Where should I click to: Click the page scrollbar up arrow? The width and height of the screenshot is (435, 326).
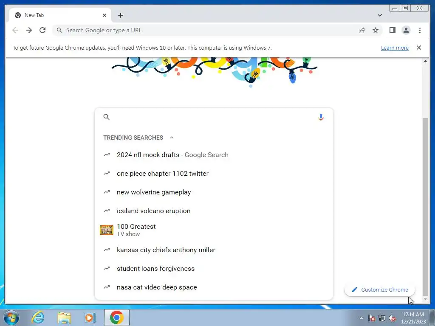tap(425, 61)
